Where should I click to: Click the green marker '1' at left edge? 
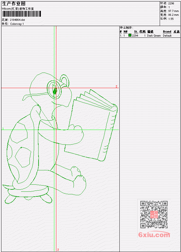pyautogui.click(x=3, y=128)
